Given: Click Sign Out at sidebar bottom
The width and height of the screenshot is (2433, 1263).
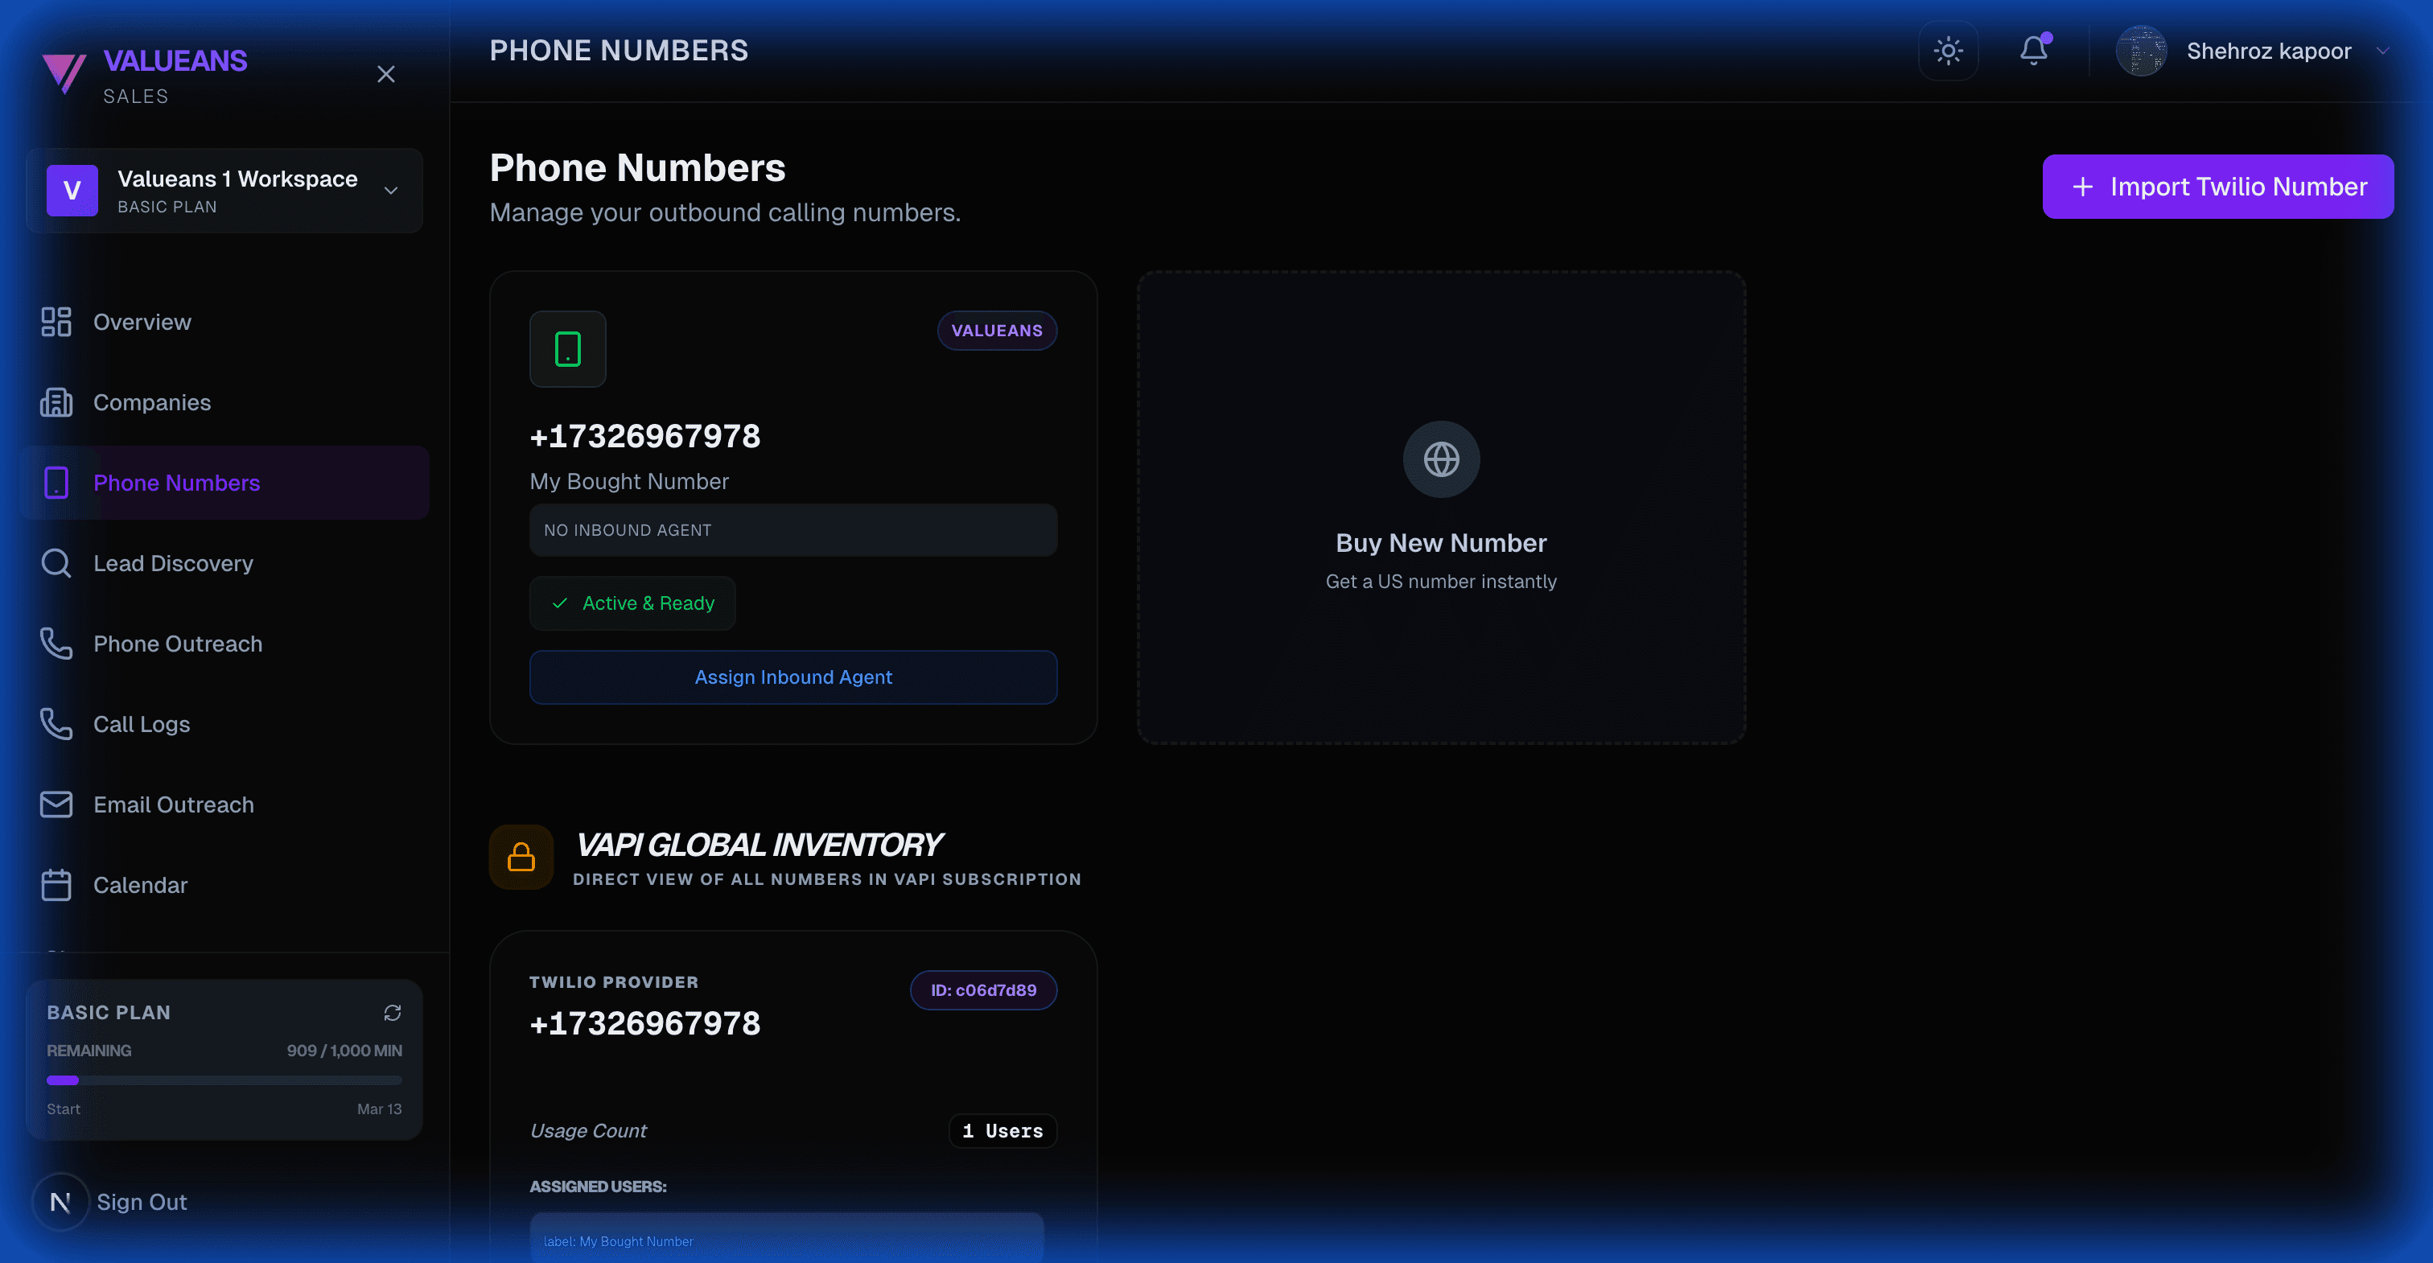Looking at the screenshot, I should coord(142,1202).
